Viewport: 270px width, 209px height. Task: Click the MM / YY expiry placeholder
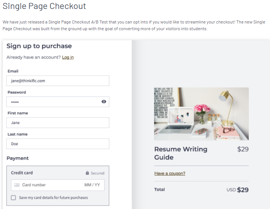92,185
